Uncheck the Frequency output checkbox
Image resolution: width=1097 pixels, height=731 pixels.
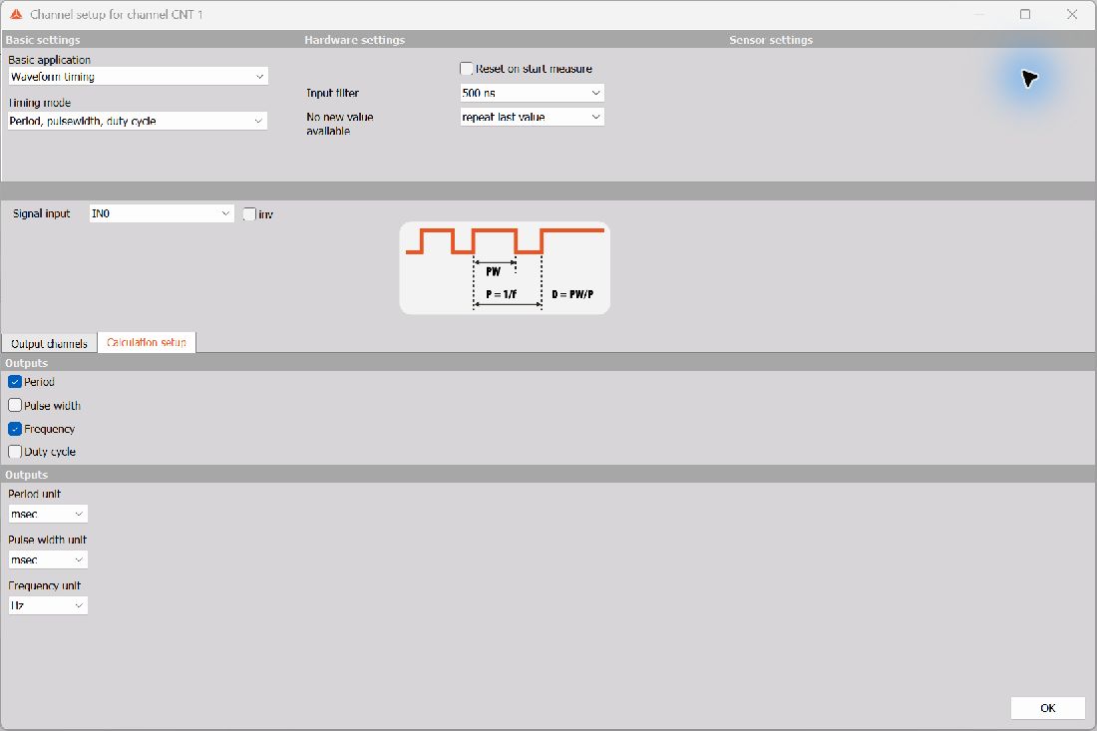[15, 429]
